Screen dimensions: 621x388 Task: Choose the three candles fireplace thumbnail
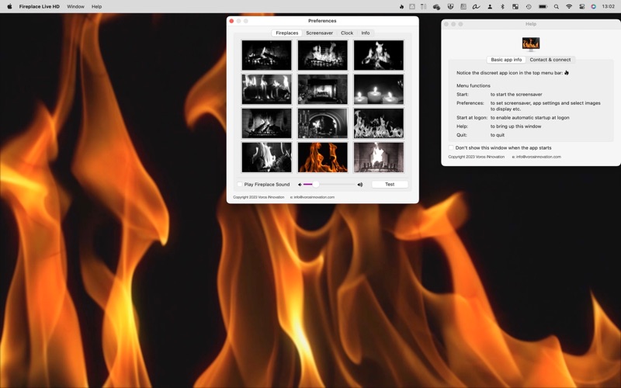point(379,89)
